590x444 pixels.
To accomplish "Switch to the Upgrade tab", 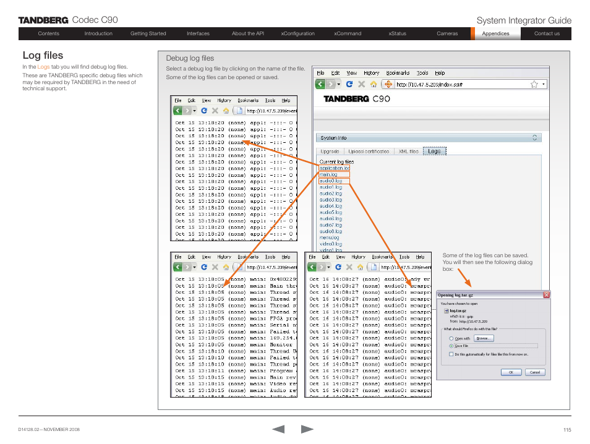I will tap(330, 152).
